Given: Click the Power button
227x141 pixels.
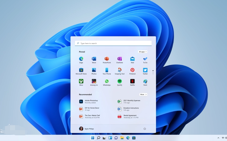Looking at the screenshot, I should [x=145, y=129].
